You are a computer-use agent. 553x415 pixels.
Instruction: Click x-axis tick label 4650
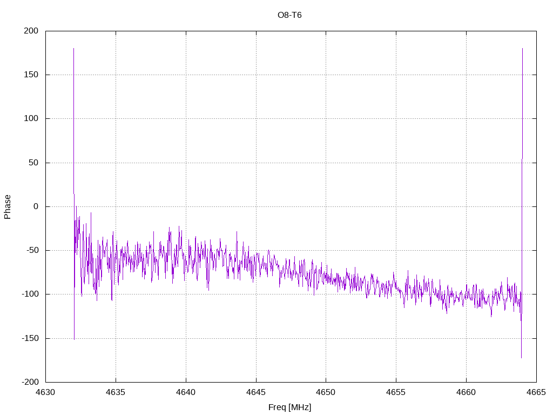[326, 392]
